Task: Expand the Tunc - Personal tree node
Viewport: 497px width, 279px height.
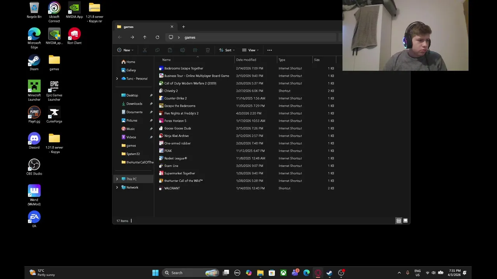Action: coord(117,79)
